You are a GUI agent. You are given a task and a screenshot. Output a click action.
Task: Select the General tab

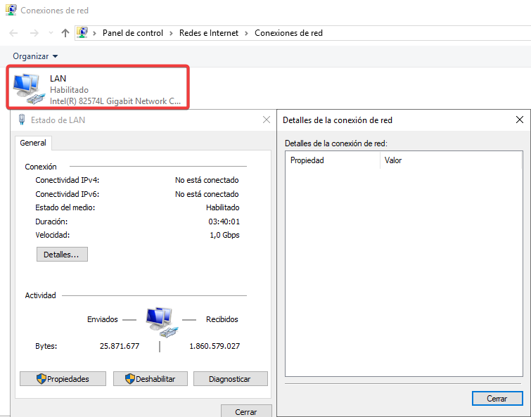[33, 143]
